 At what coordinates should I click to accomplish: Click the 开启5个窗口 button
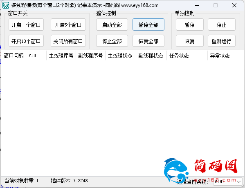[68, 24]
